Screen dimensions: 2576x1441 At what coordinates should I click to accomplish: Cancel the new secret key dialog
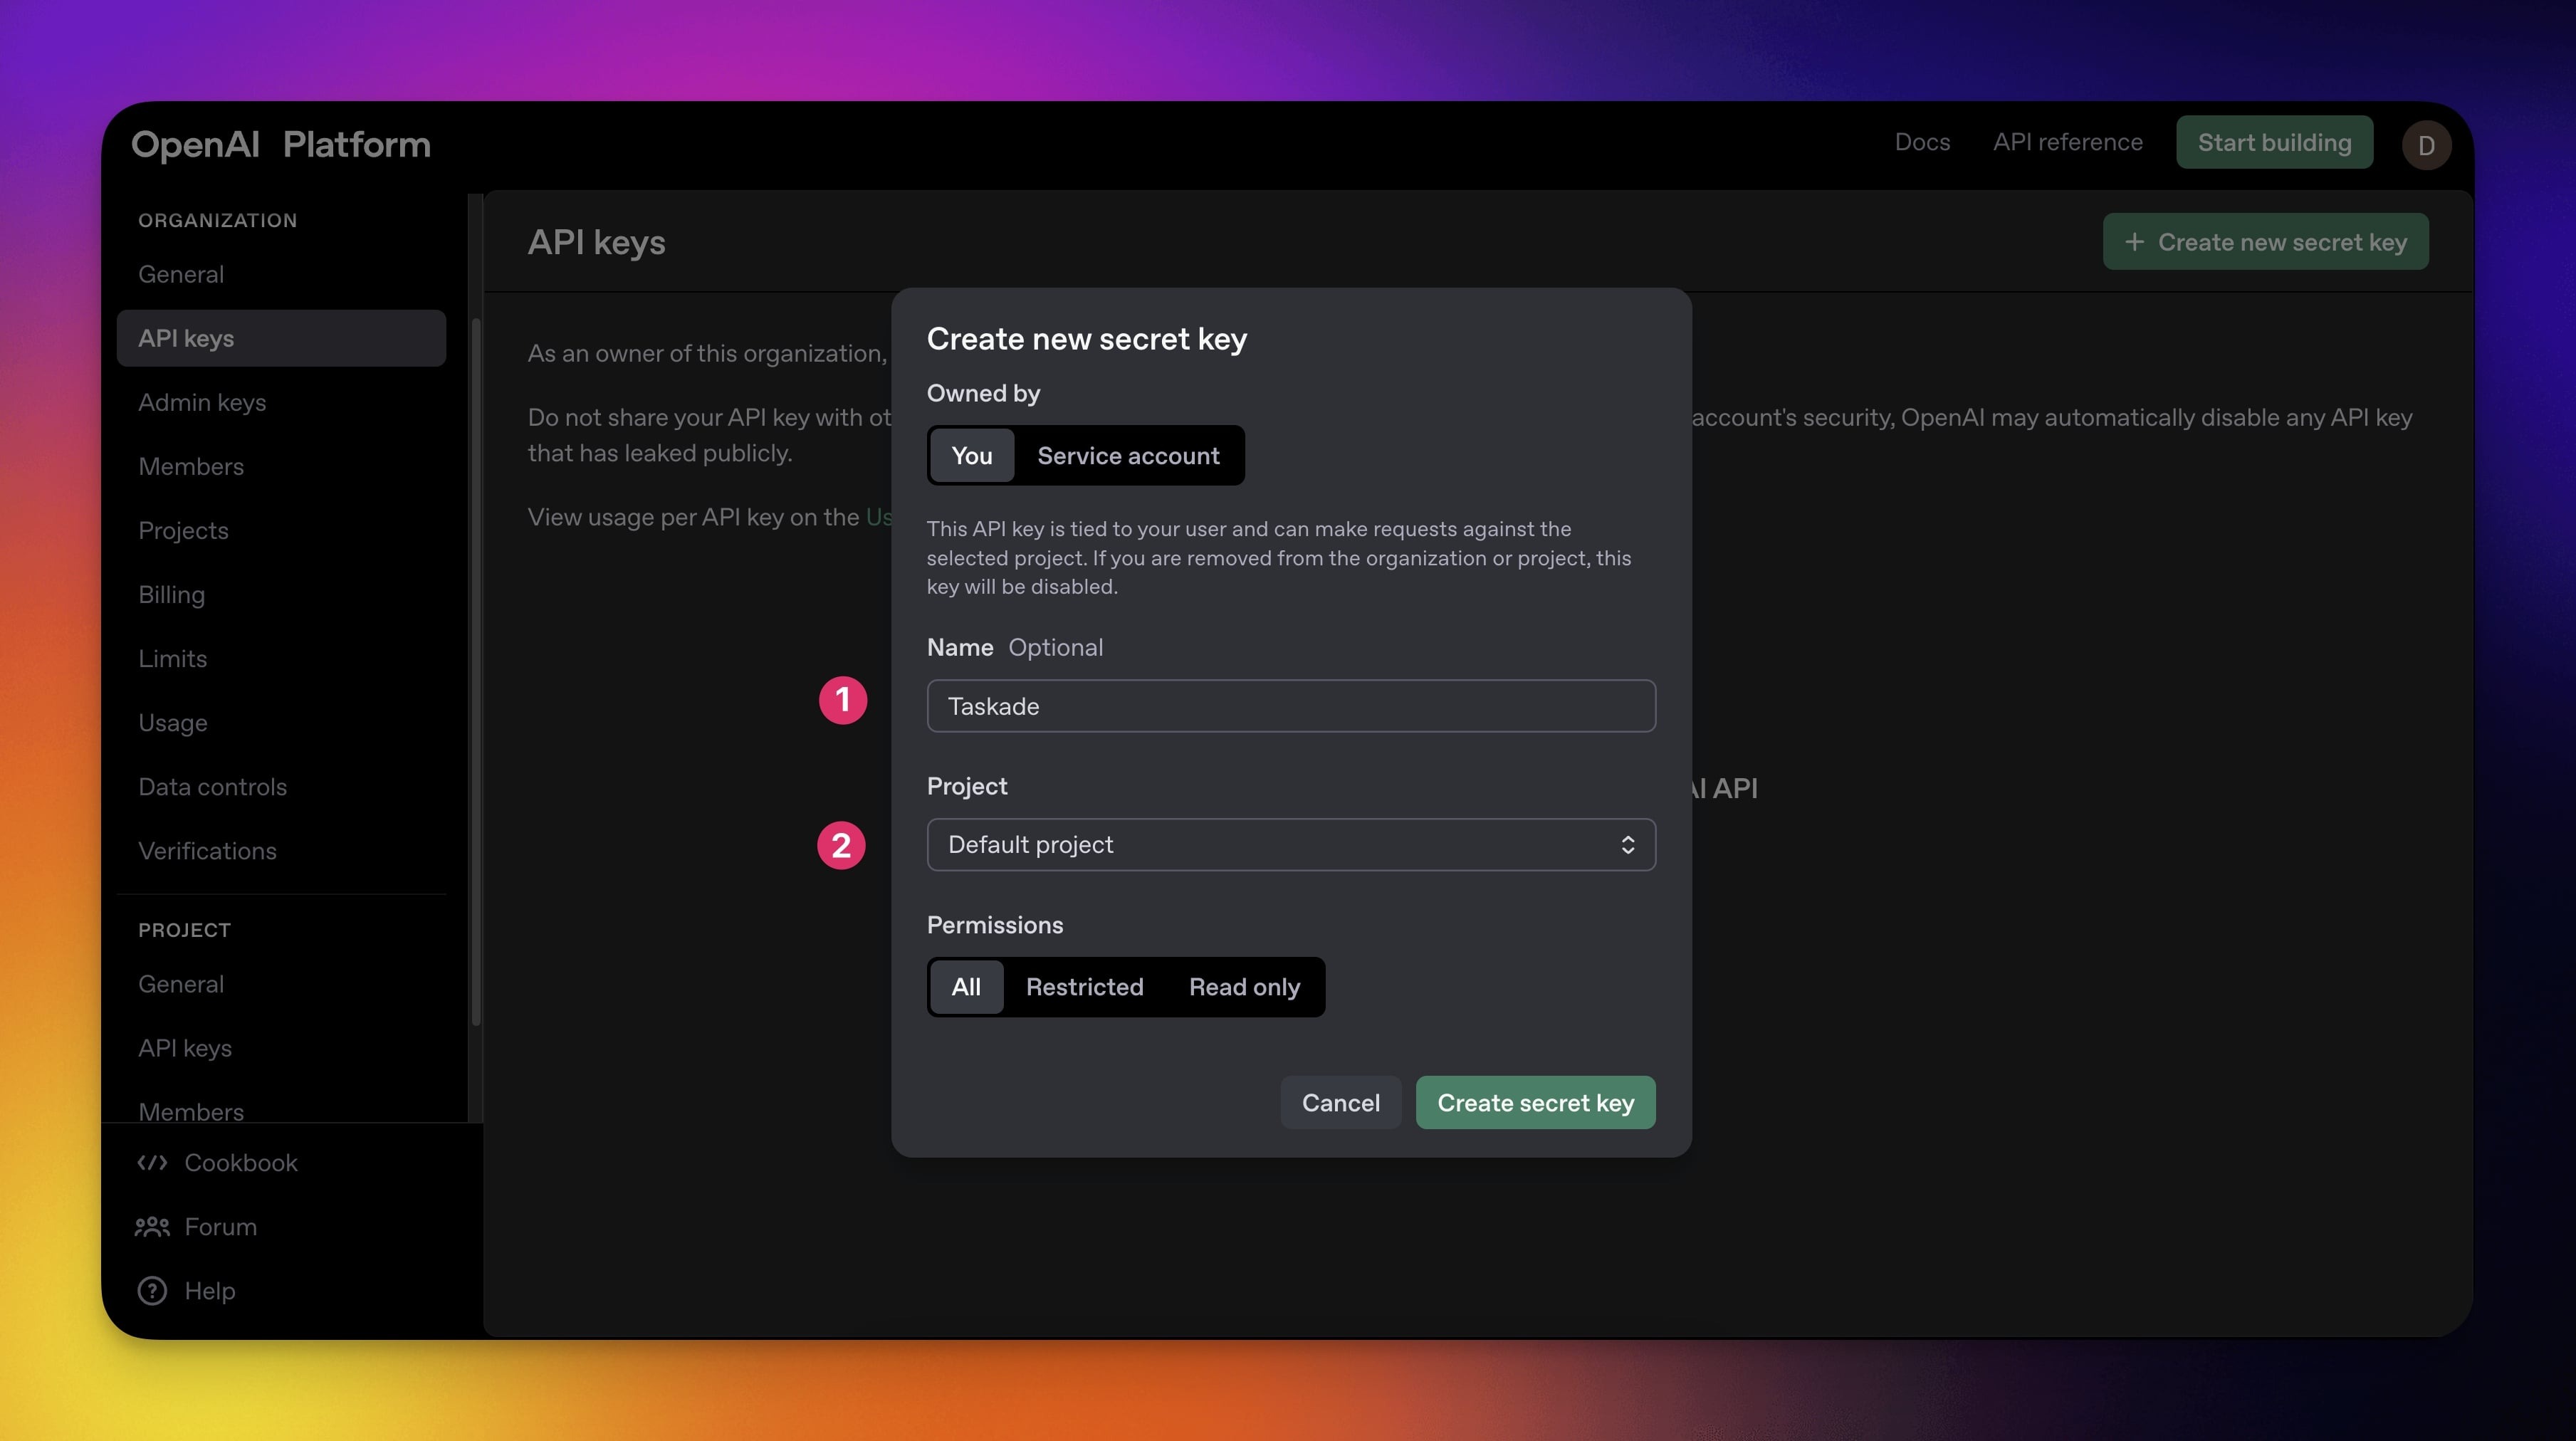(1340, 1102)
